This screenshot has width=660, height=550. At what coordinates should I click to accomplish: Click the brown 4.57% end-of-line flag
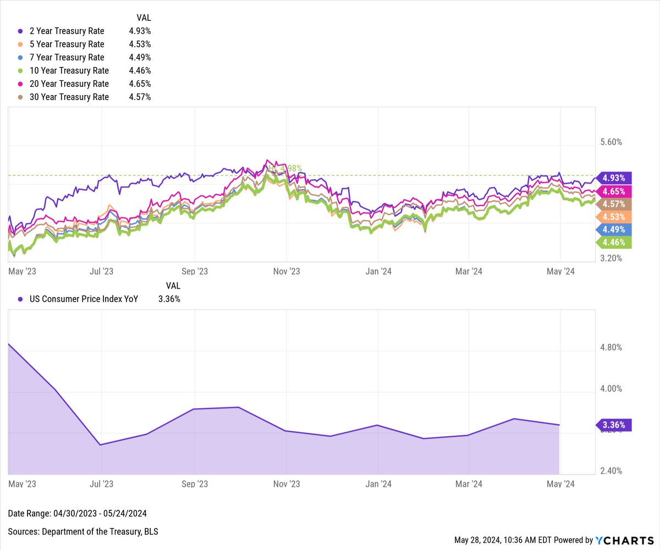(614, 204)
